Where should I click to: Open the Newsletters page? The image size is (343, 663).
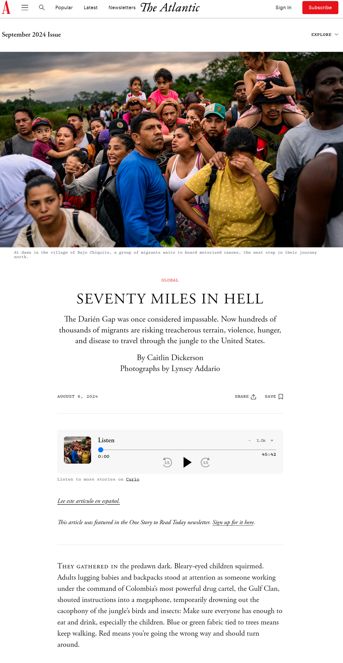[x=122, y=7]
